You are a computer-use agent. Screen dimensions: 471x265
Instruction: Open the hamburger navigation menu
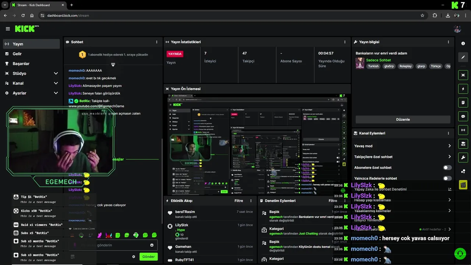click(x=8, y=29)
